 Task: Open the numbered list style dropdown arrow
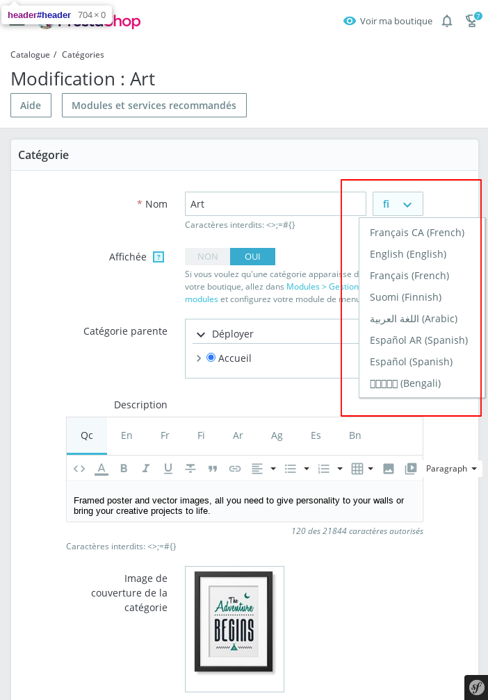(x=340, y=468)
